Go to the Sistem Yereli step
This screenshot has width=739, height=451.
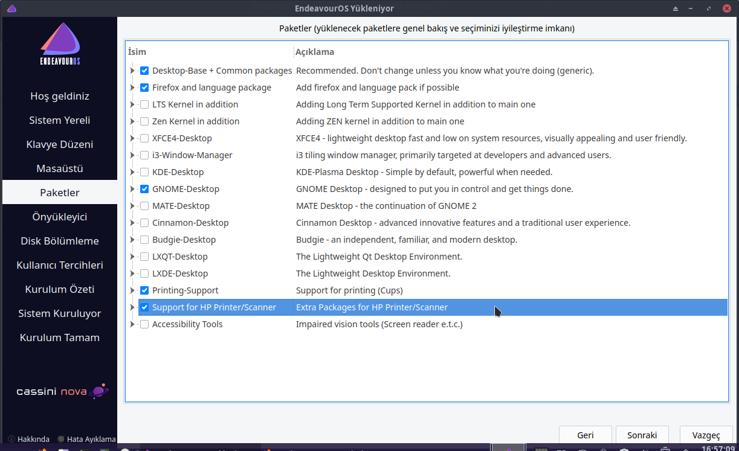coord(60,120)
